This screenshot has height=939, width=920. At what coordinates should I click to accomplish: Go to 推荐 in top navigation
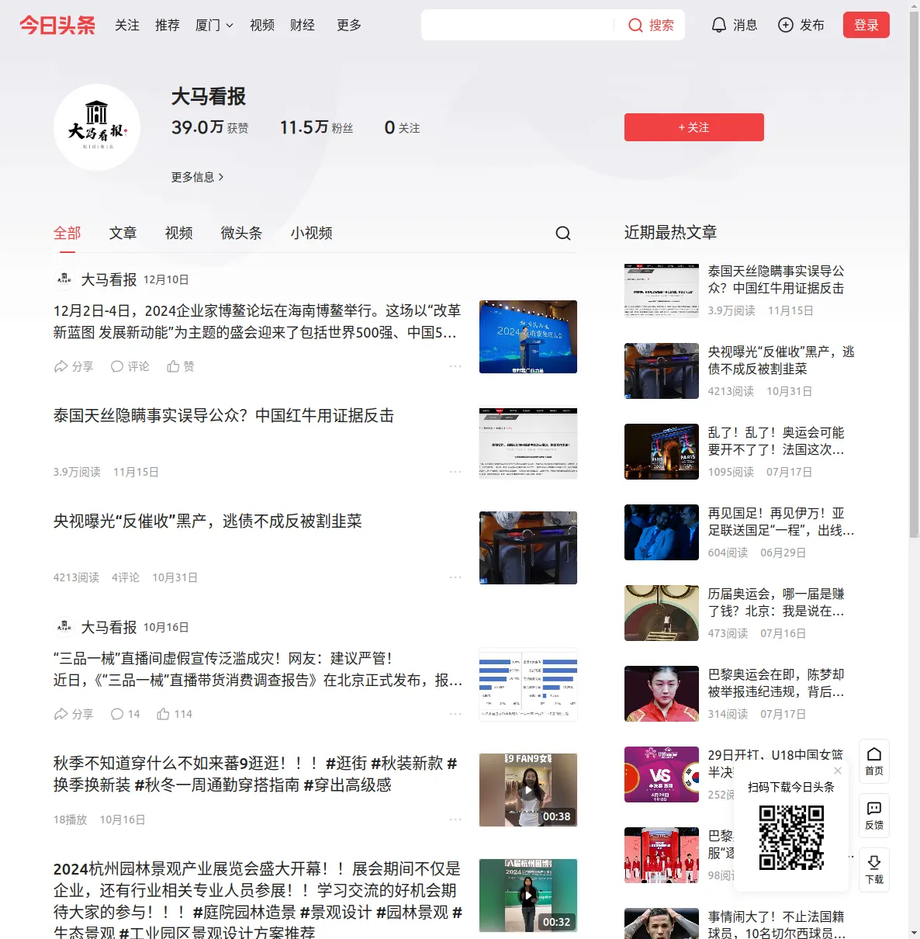[168, 25]
